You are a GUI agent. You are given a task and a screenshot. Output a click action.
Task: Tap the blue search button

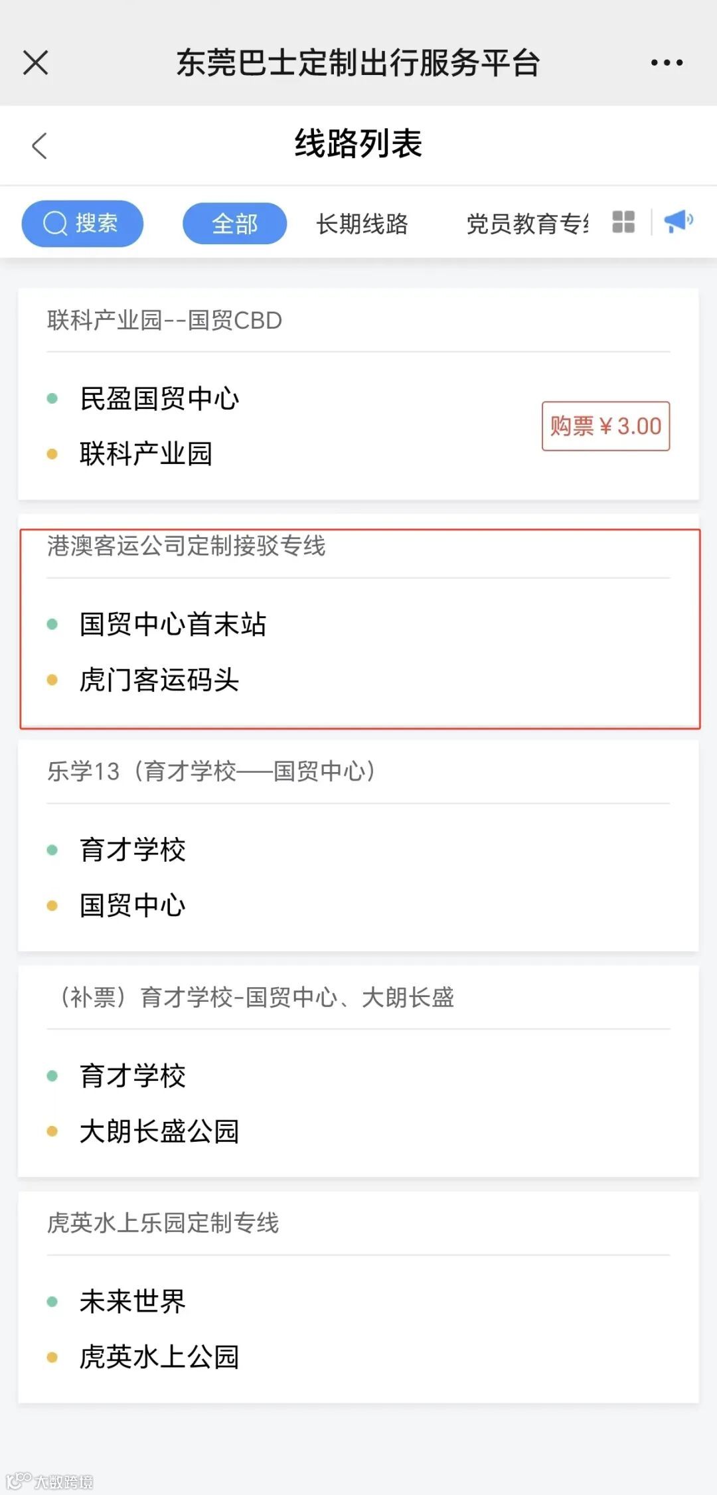tap(82, 223)
